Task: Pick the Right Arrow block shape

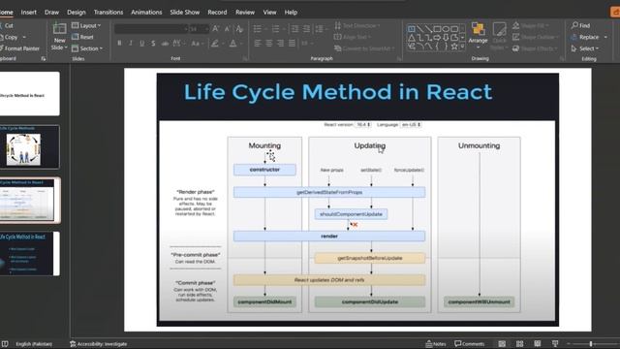Action: [x=437, y=38]
